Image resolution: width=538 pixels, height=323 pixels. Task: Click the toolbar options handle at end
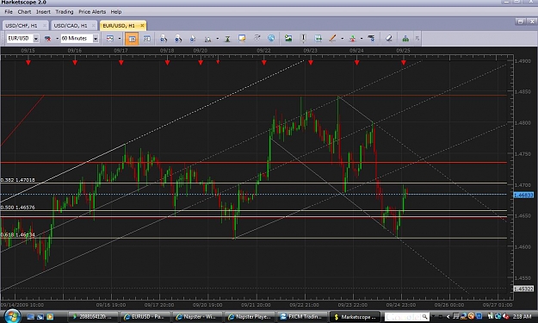417,39
